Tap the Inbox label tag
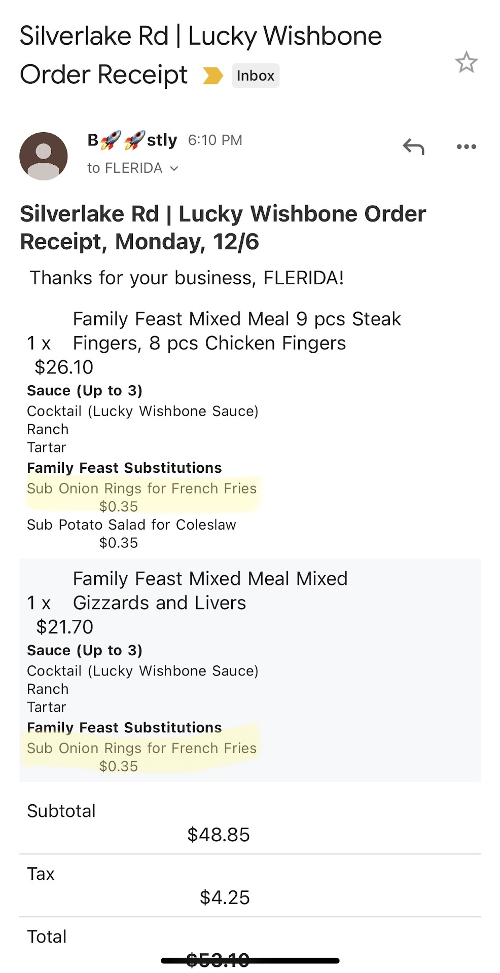This screenshot has height=973, width=500. pos(255,76)
